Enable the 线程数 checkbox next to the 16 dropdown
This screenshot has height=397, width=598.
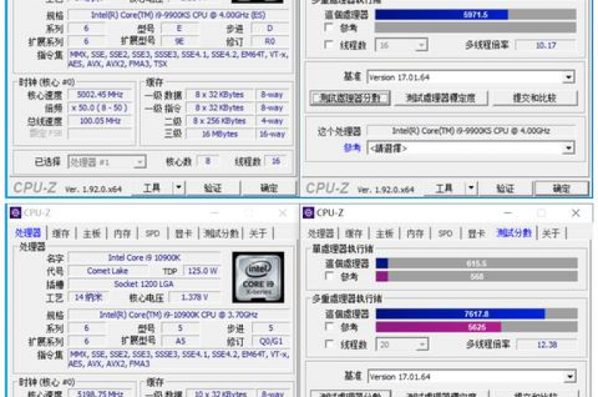(x=328, y=44)
